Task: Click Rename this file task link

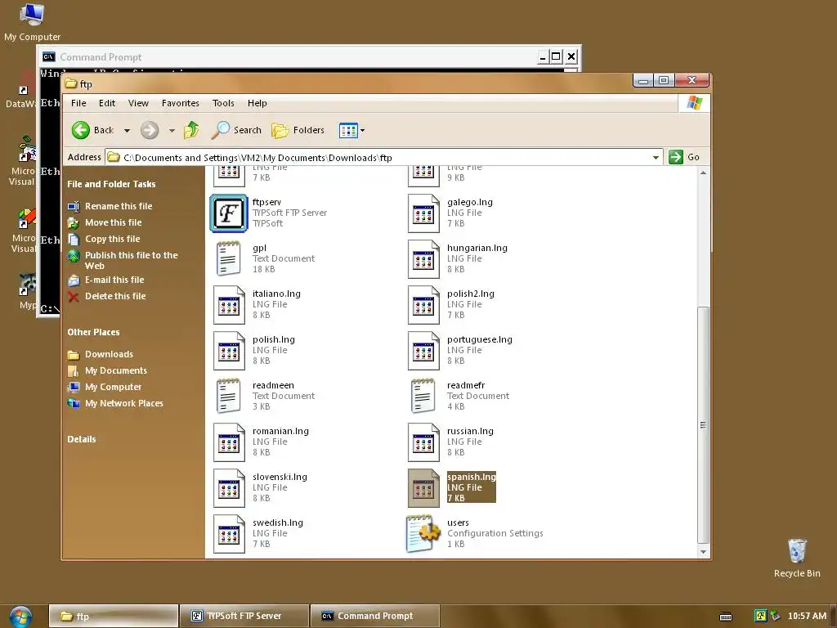Action: tap(119, 206)
